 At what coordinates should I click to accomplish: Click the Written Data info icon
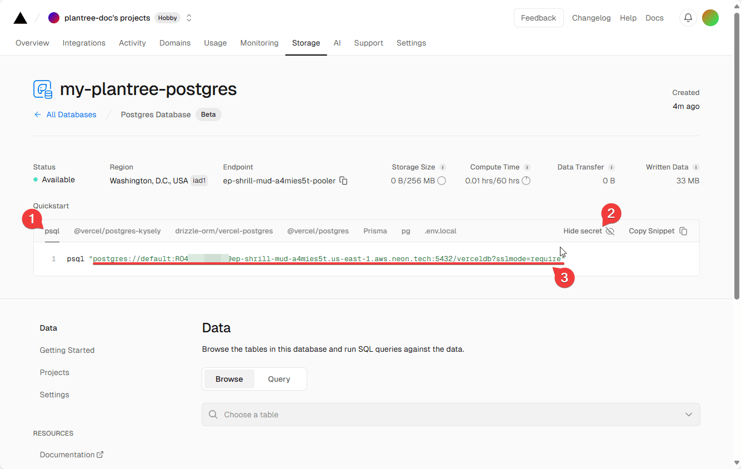696,167
